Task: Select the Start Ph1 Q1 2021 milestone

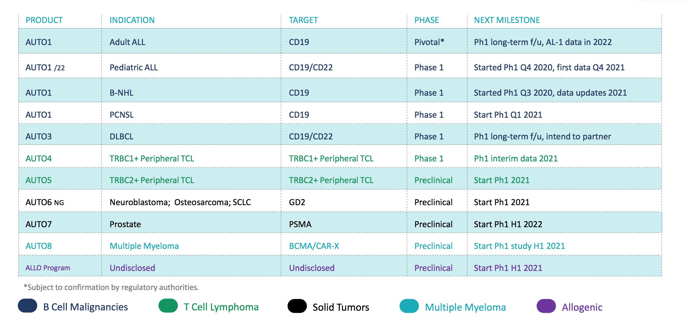Action: click(508, 115)
